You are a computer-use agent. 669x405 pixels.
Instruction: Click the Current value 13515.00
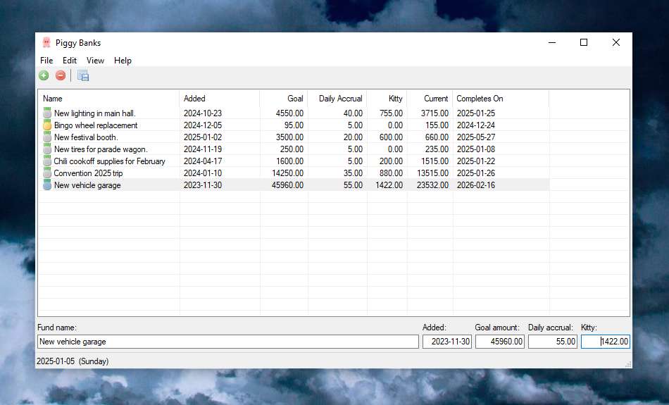tap(432, 173)
